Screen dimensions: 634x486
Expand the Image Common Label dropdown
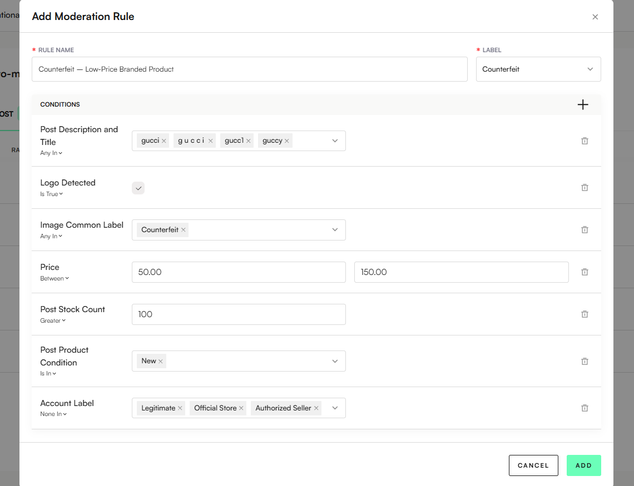click(335, 230)
